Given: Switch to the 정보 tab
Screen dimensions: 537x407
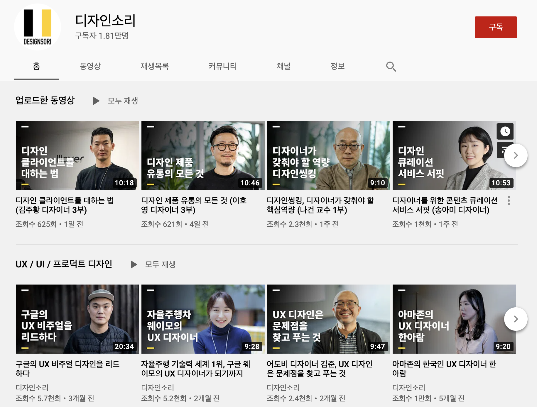Looking at the screenshot, I should click(337, 66).
